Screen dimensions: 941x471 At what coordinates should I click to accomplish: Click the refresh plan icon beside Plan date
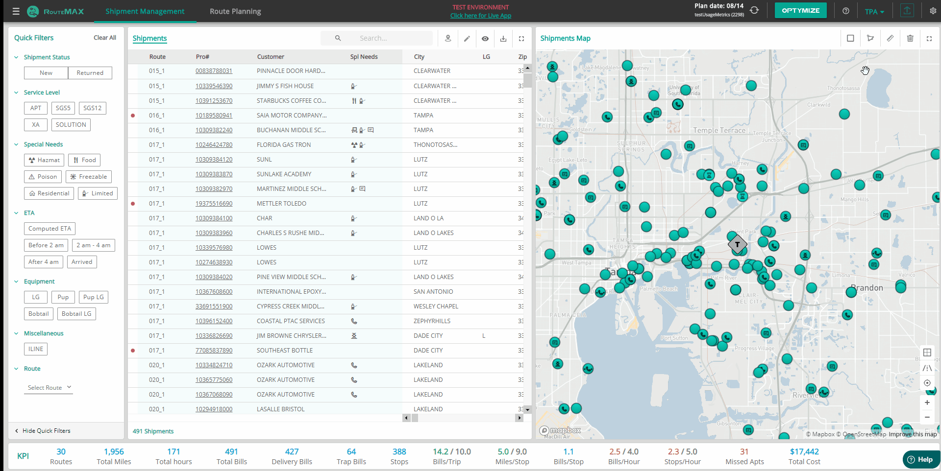coord(754,10)
